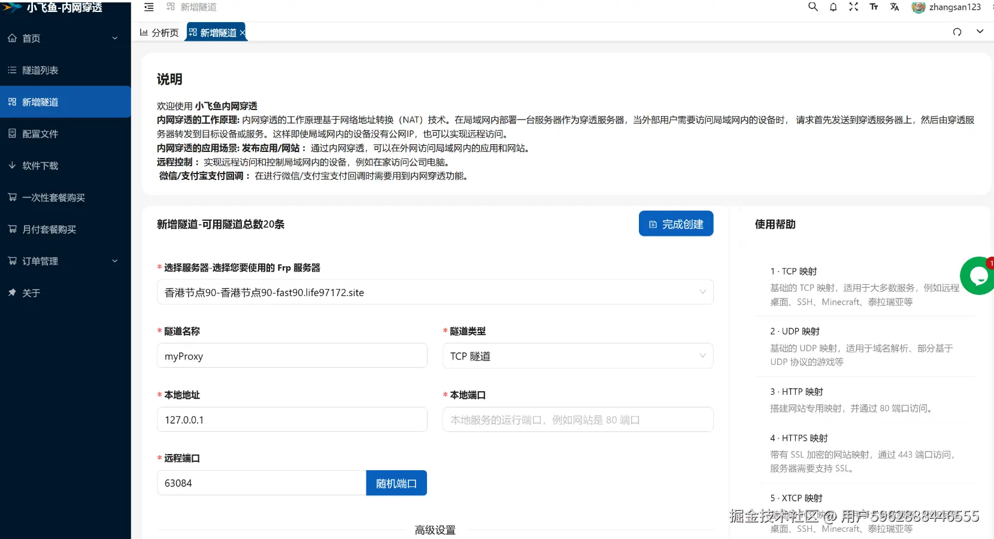
Task: Open the font size setting icon
Action: coord(874,7)
